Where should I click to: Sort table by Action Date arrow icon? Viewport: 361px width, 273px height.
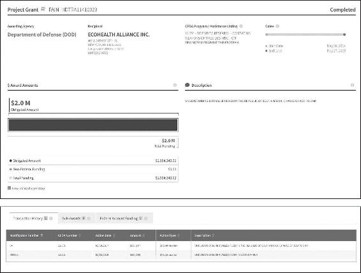(114, 235)
